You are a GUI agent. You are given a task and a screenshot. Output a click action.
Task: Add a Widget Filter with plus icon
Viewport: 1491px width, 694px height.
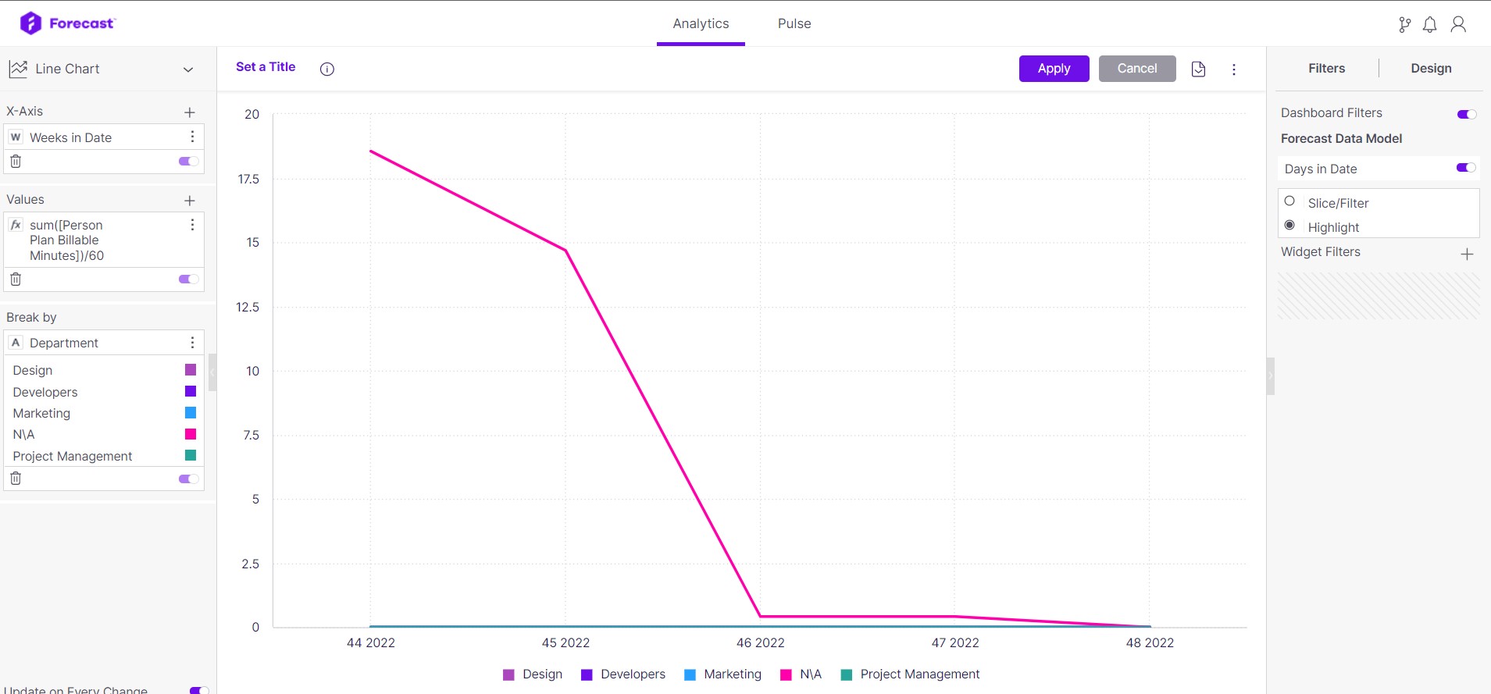[1467, 254]
